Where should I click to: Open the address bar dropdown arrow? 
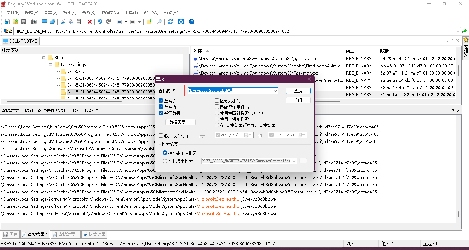(x=458, y=31)
